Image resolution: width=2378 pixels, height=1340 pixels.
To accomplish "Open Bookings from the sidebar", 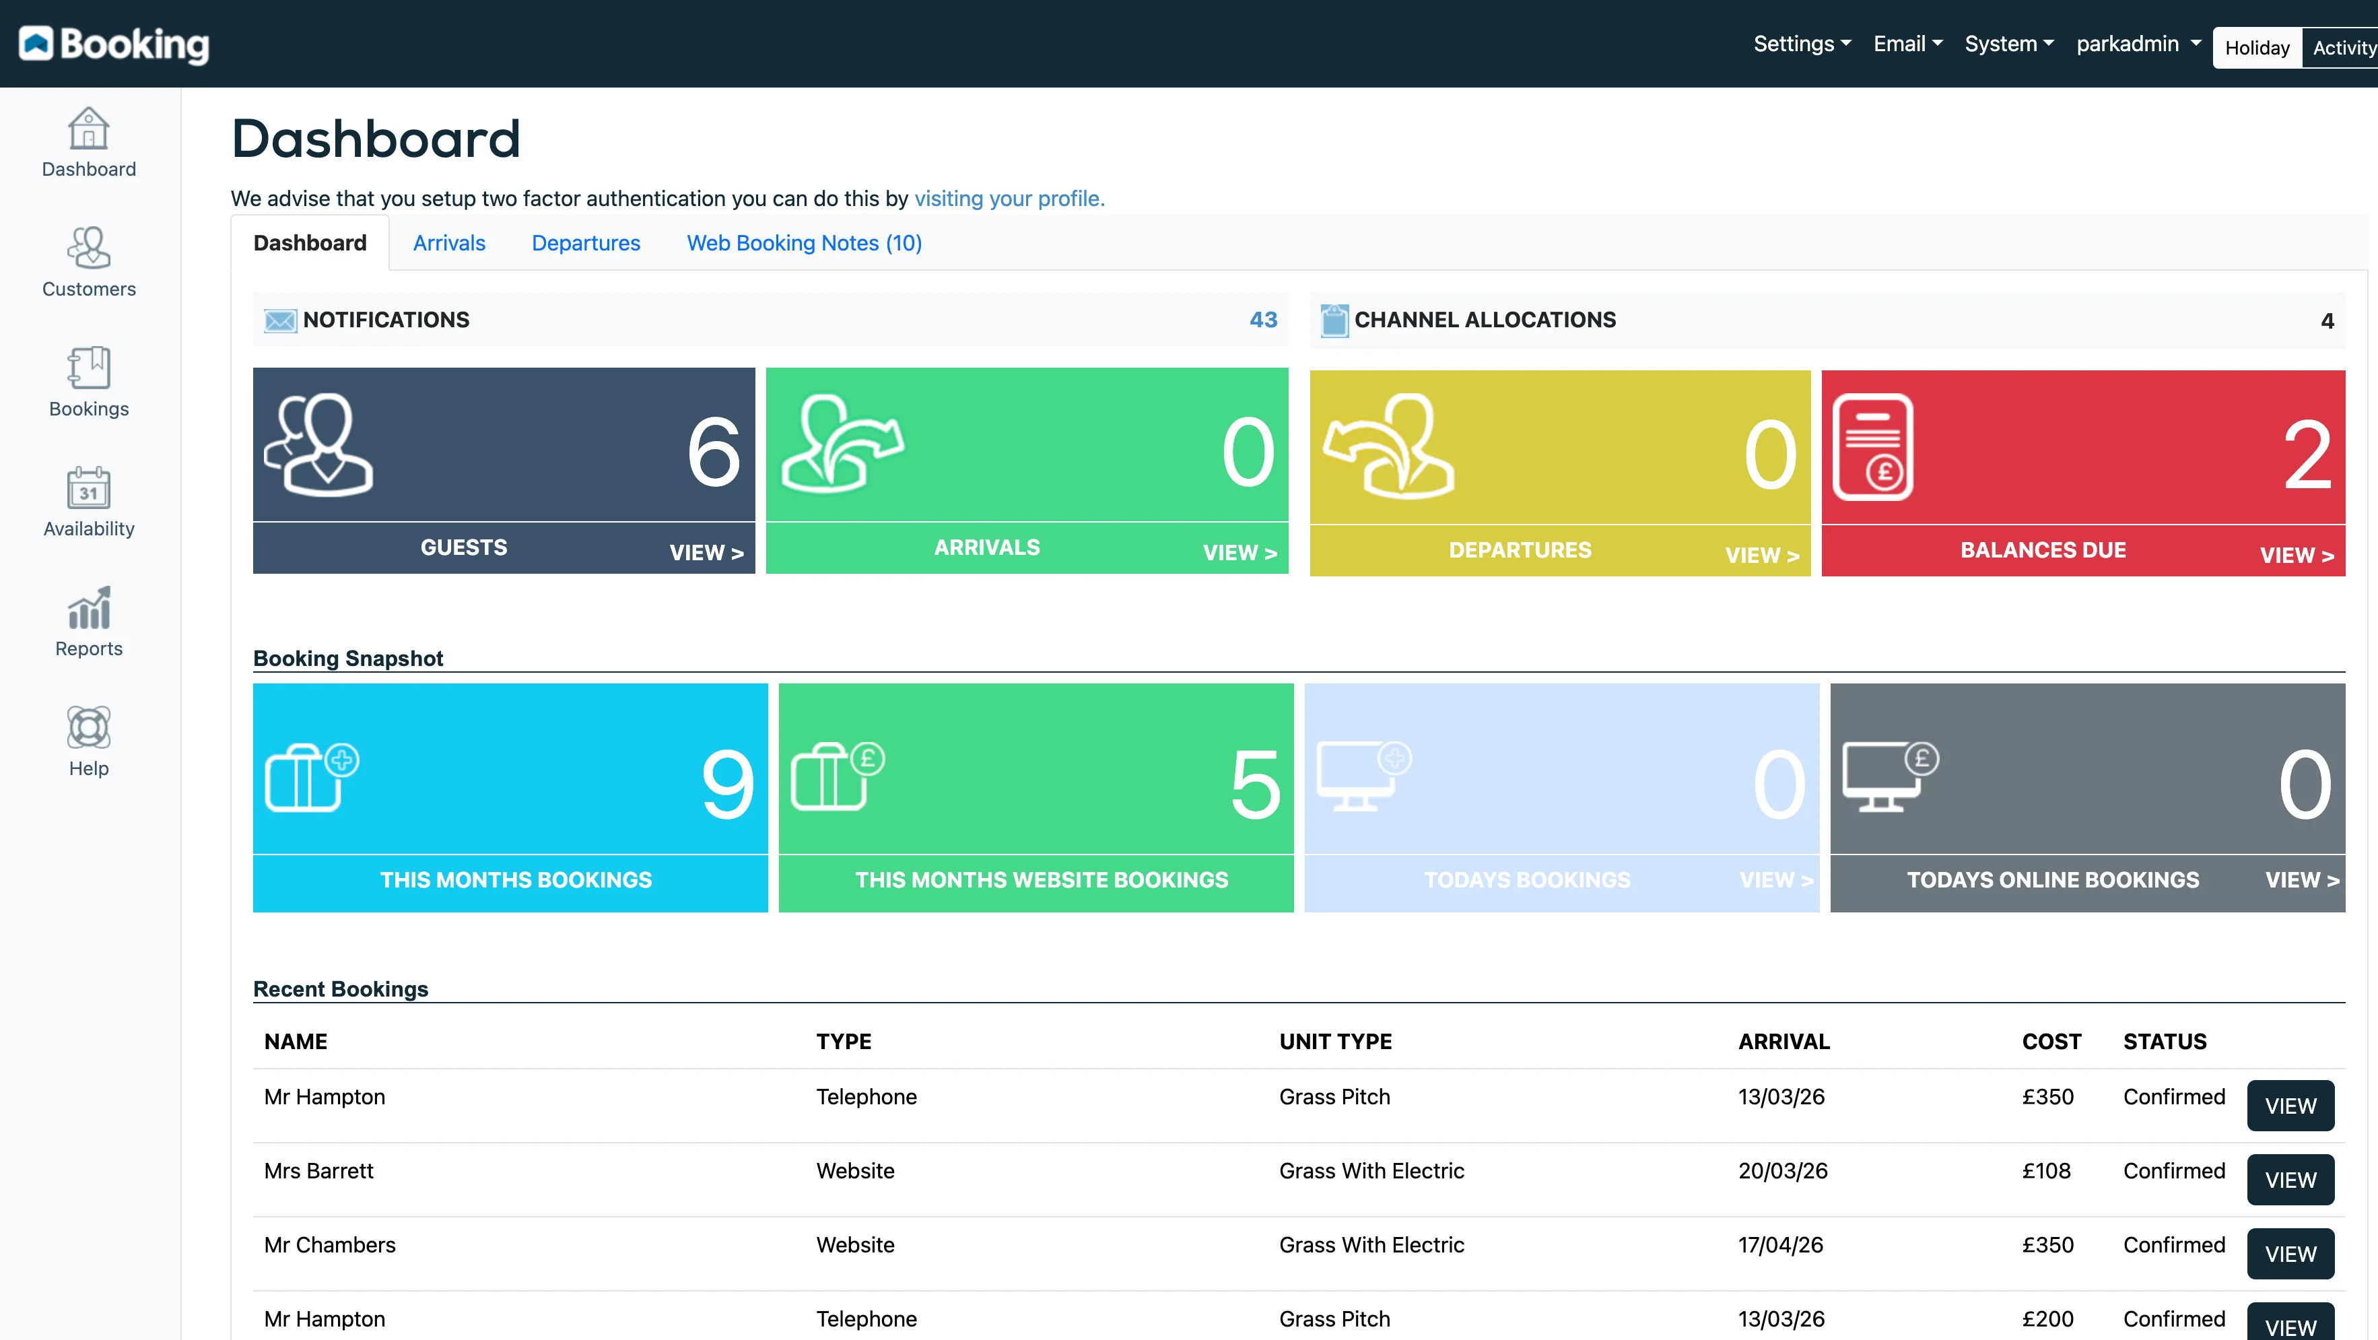I will [x=89, y=382].
